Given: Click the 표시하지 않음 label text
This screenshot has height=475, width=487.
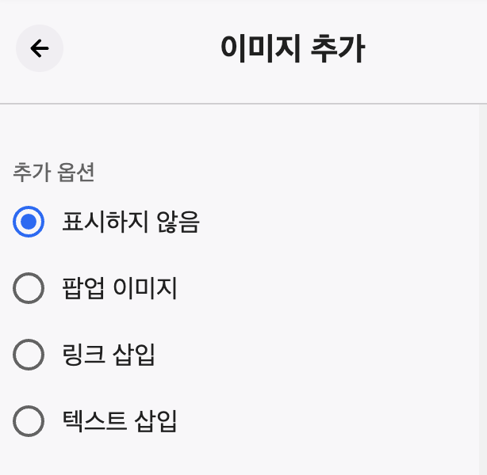Looking at the screenshot, I should pos(130,222).
